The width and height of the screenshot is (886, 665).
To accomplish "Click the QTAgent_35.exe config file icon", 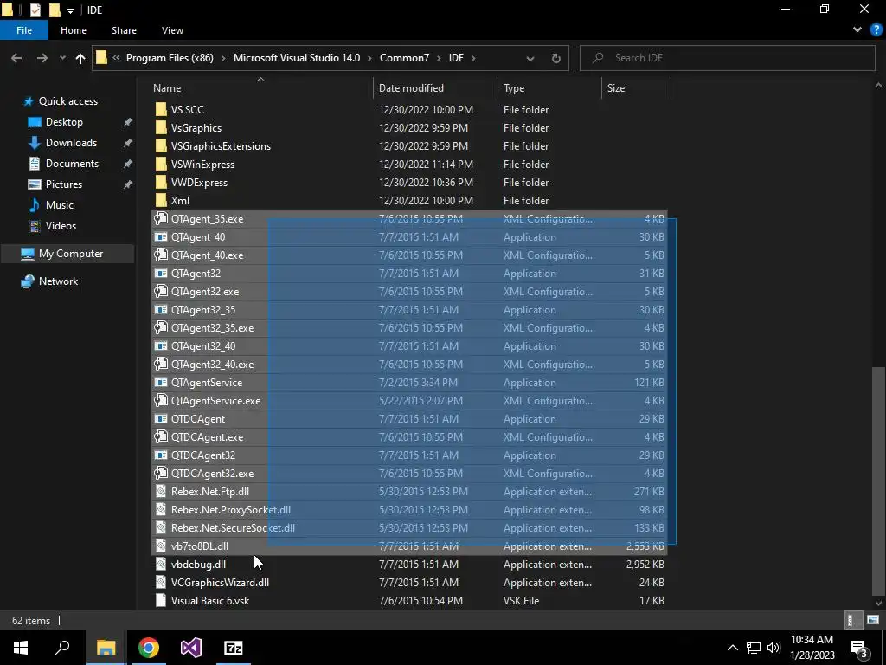I will pyautogui.click(x=161, y=218).
